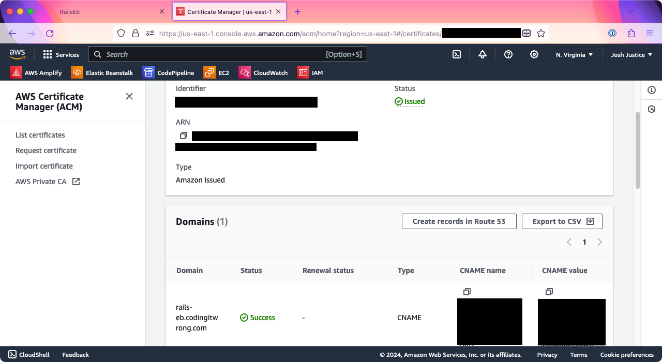Open the password manager toolbar icon
Screen dimensions: 662x362
(x=612, y=33)
